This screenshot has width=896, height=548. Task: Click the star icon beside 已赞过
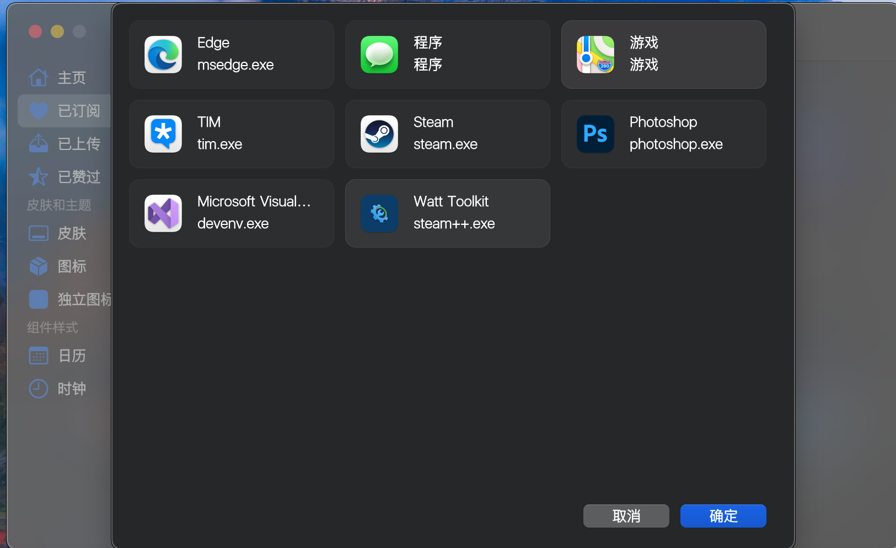[x=39, y=177]
